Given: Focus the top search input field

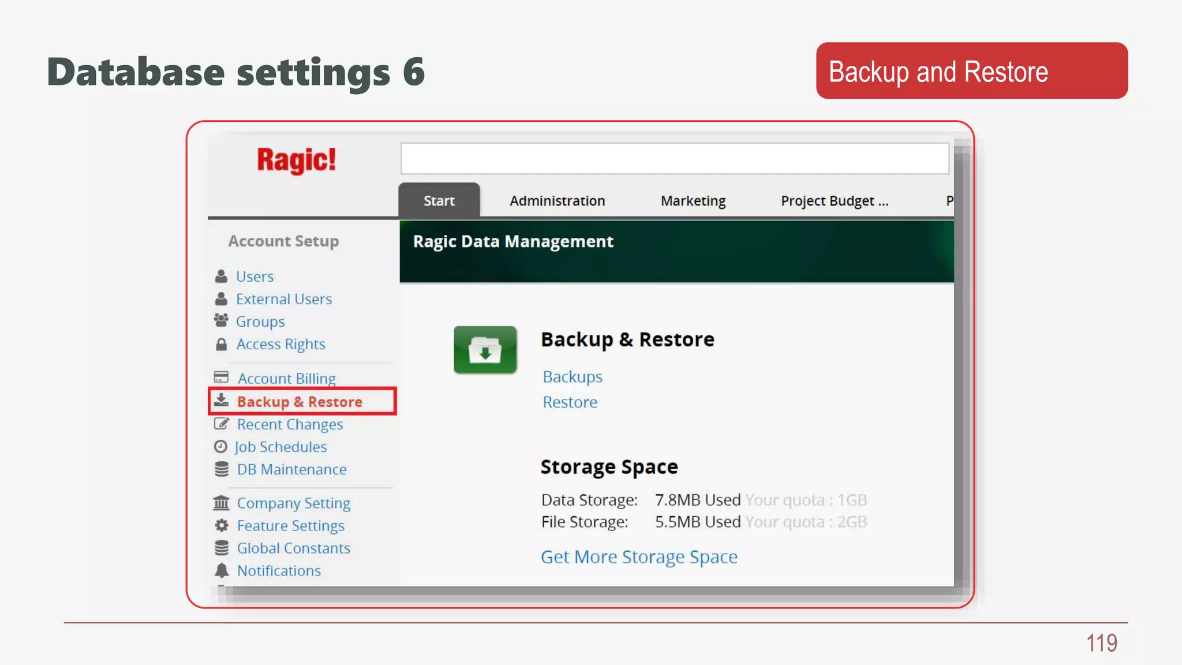Looking at the screenshot, I should click(675, 159).
